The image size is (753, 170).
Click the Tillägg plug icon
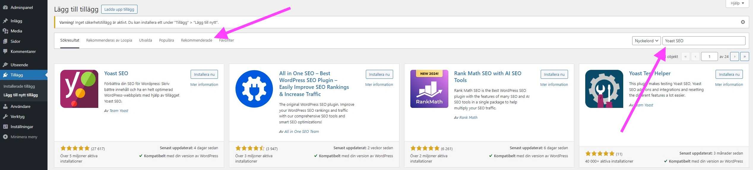(5, 75)
